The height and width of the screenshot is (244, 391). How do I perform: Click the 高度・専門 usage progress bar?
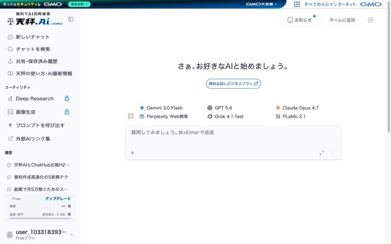point(40,218)
